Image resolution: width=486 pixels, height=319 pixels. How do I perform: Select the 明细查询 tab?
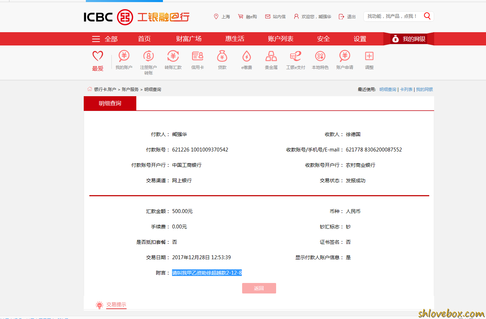[x=110, y=103]
